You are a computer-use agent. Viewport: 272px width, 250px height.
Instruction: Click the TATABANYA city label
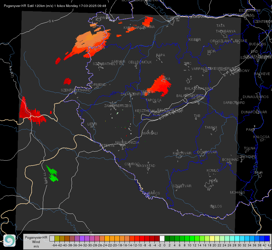pos(226,31)
